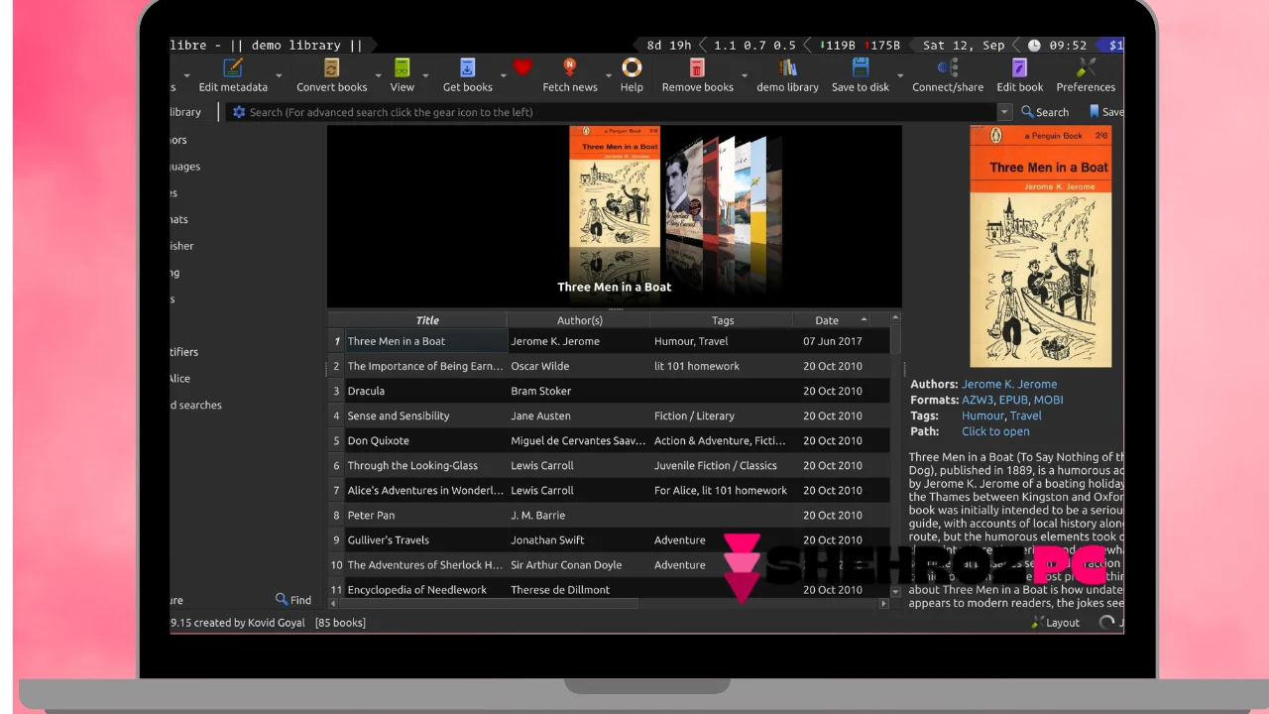This screenshot has height=714, width=1269.
Task: Click the 'Fiction / Literary' tags cell
Action: click(x=722, y=416)
